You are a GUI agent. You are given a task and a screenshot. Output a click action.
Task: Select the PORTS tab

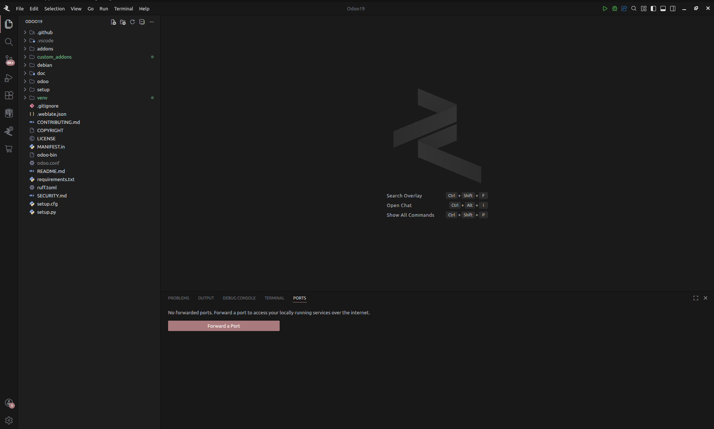[x=299, y=298]
